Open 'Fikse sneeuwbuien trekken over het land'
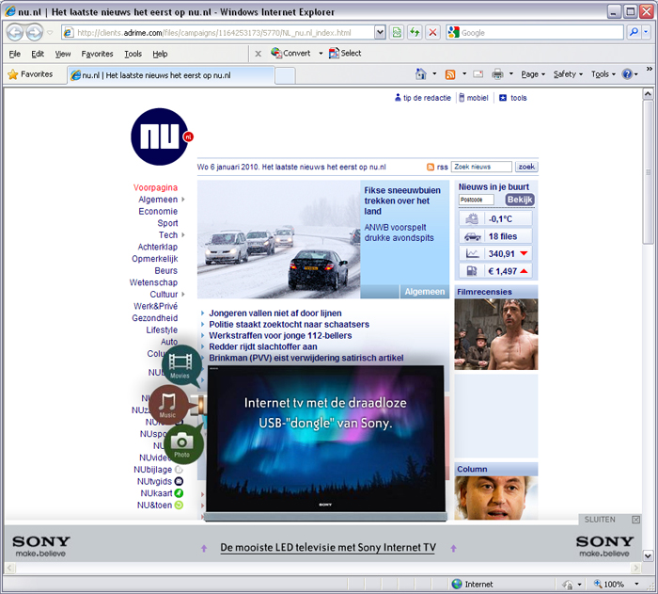 click(402, 201)
